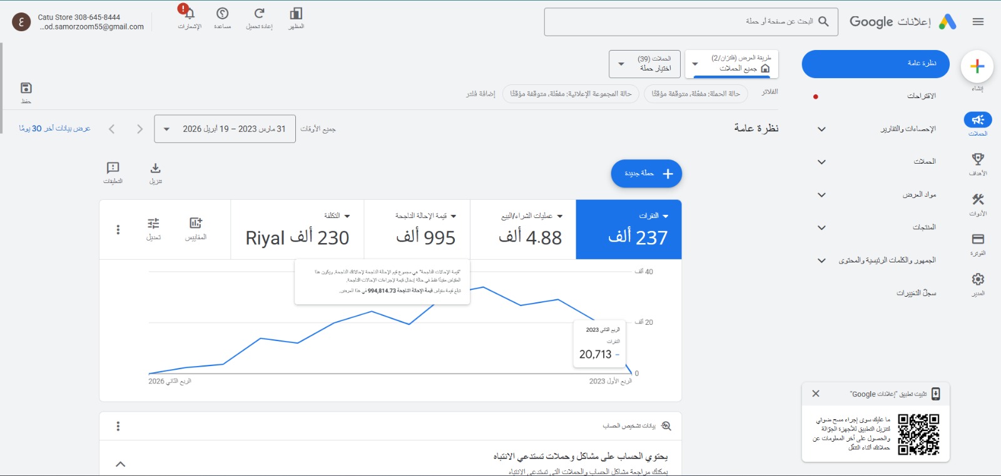Viewport: 1001px width, 476px height.
Task: Expand مواد العرض navigation section
Action: (x=822, y=195)
